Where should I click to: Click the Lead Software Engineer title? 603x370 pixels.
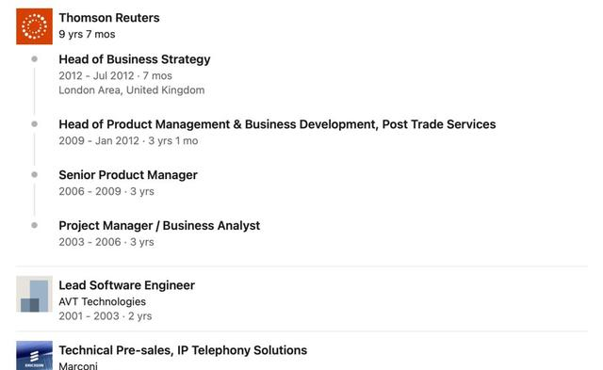(127, 285)
